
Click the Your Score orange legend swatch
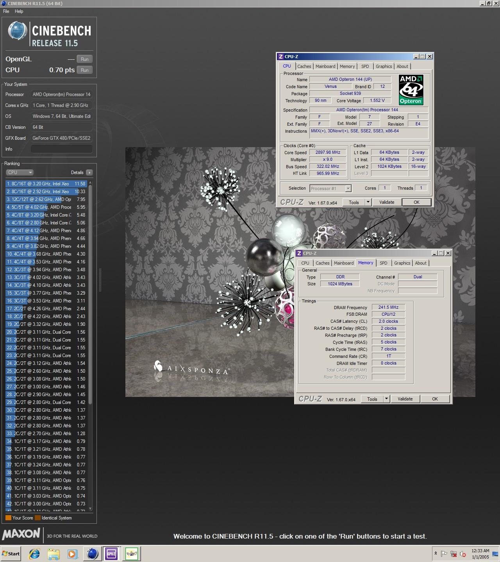[8, 518]
